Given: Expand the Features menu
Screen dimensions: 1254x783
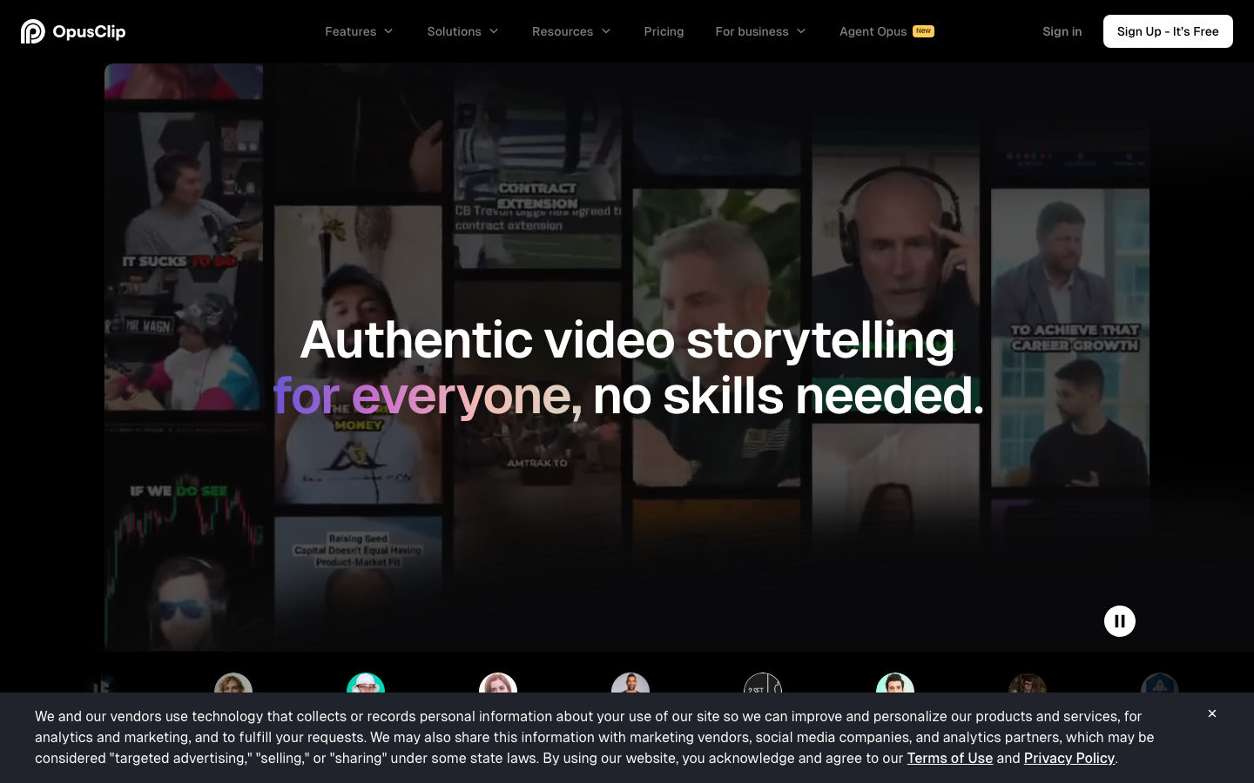Looking at the screenshot, I should click(359, 31).
